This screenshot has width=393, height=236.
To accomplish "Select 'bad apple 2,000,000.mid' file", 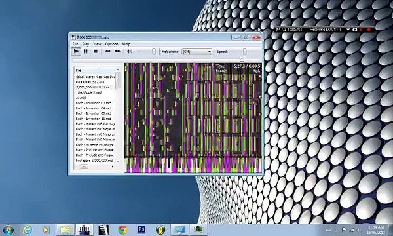I will pos(94,161).
